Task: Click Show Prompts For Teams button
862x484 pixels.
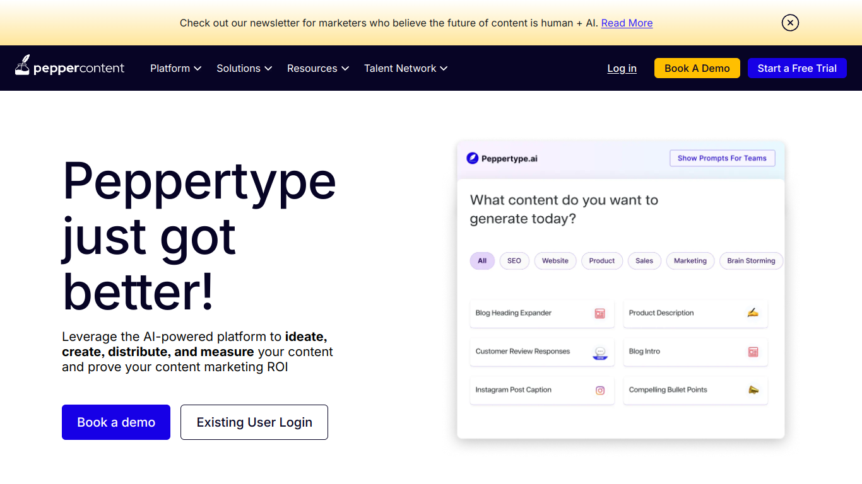Action: point(722,158)
